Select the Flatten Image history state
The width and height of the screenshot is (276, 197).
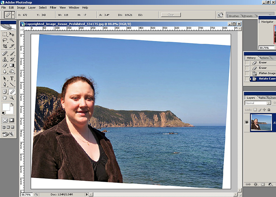point(263,73)
